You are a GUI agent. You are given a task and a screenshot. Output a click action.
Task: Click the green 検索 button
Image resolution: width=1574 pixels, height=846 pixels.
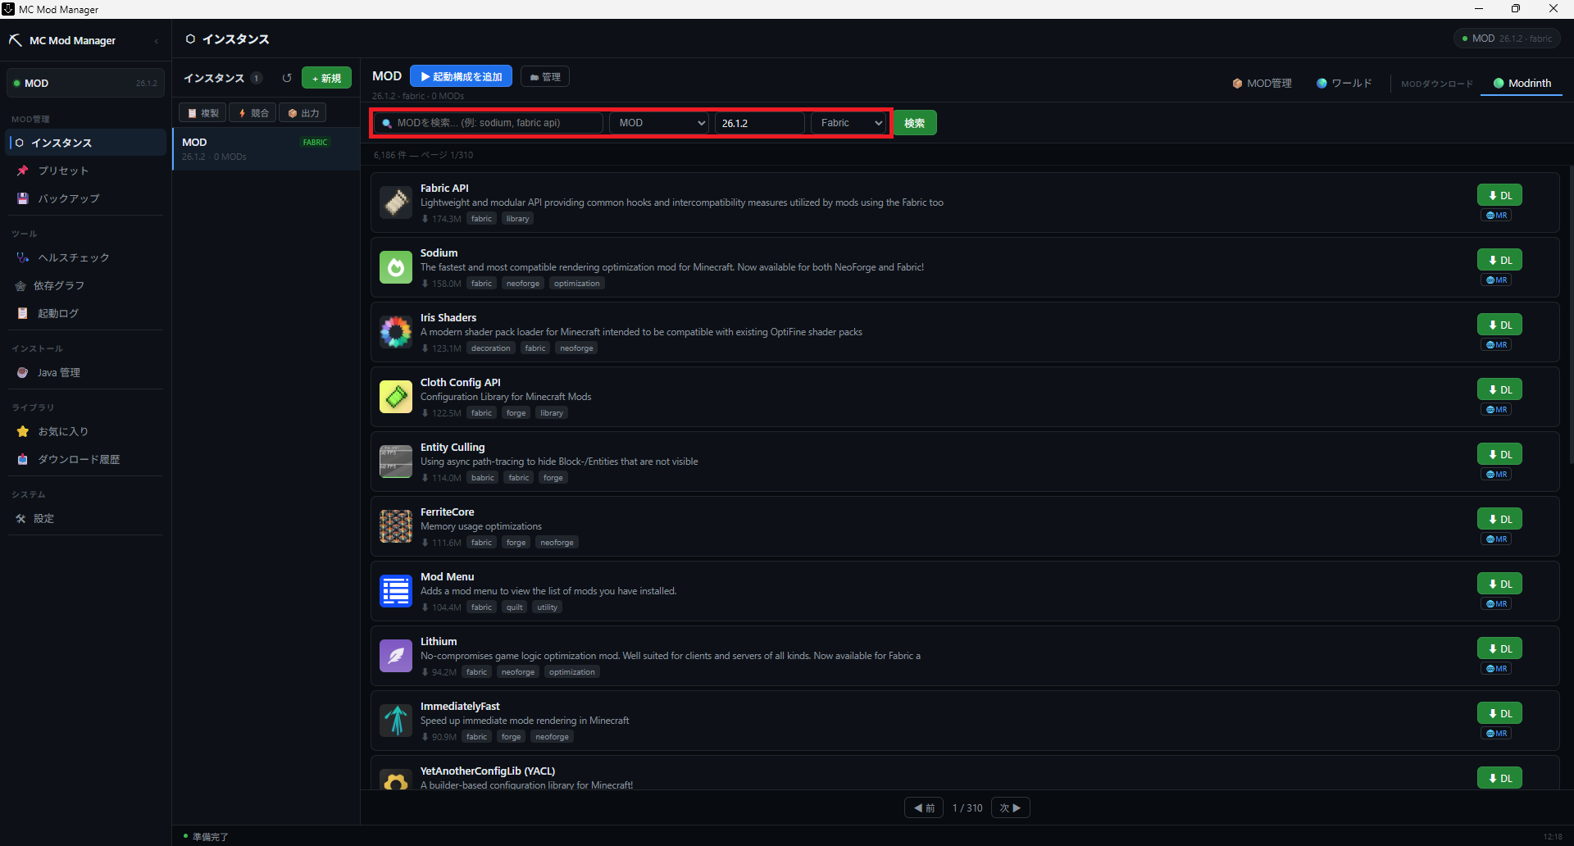(x=915, y=123)
